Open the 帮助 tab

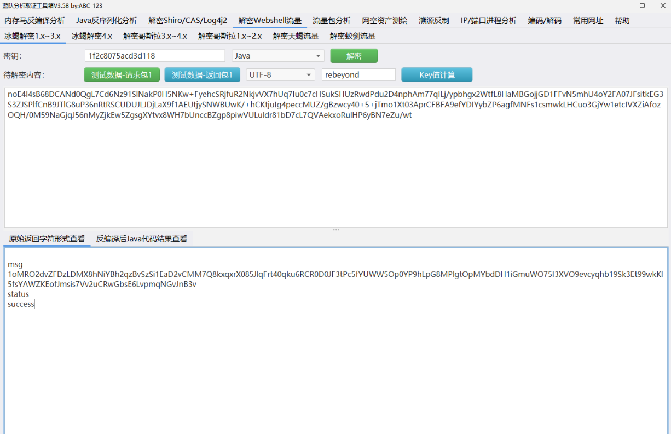[622, 20]
